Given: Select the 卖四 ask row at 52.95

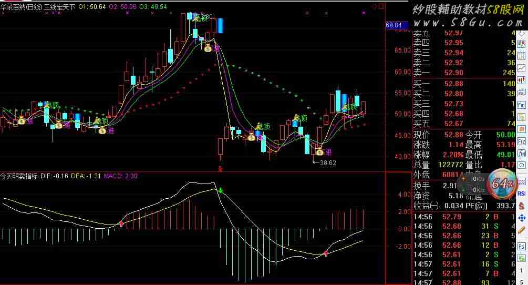Looking at the screenshot, I should 464,43.
